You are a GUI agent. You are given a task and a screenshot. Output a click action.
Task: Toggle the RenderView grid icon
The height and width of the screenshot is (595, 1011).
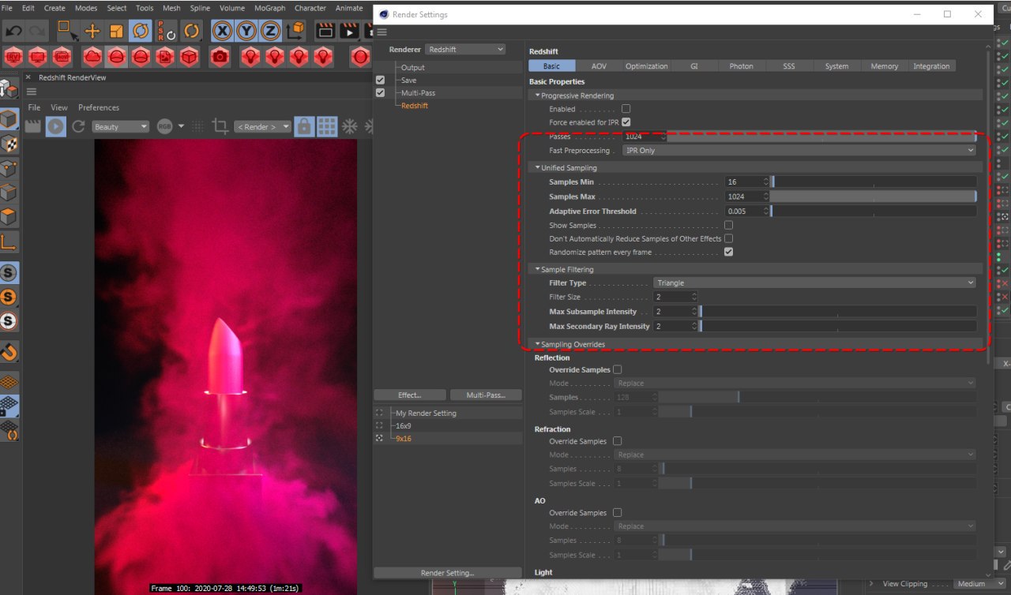coord(327,126)
